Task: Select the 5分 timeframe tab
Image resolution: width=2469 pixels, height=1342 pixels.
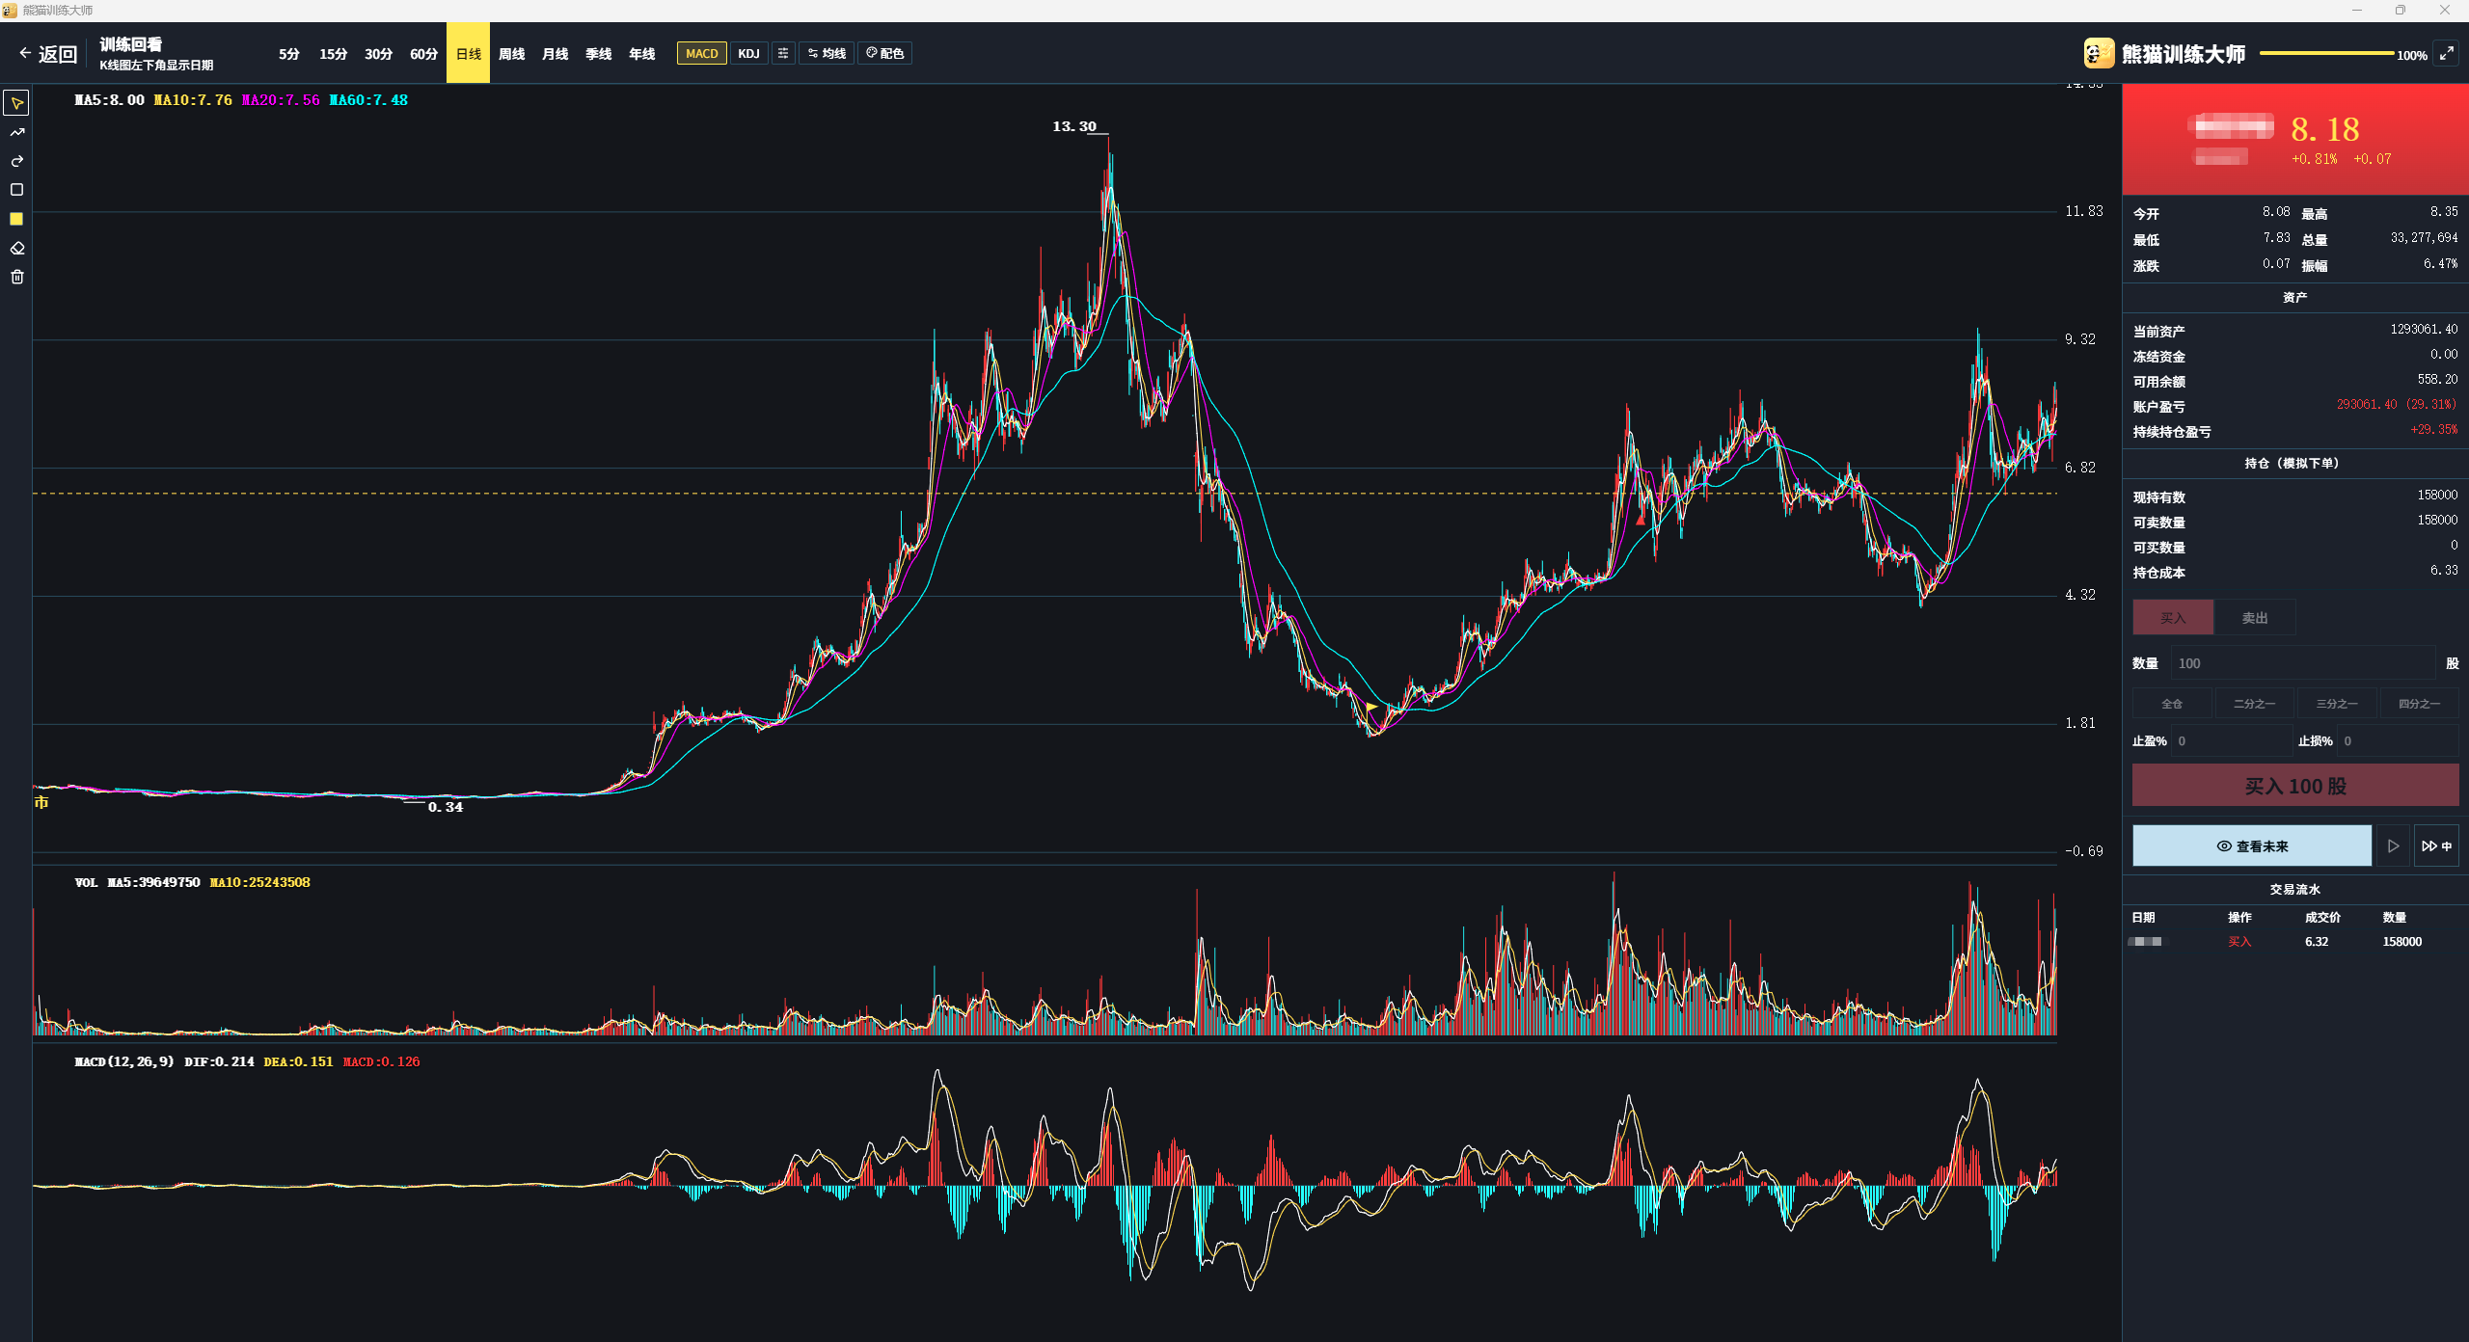Action: click(x=289, y=54)
